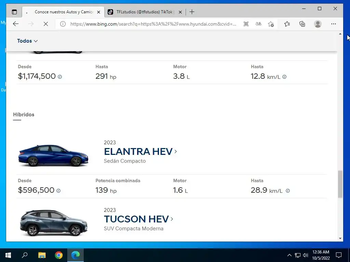Screen dimensions: 350x262
Task: Open the TUCSON HEV model page
Action: [138, 219]
